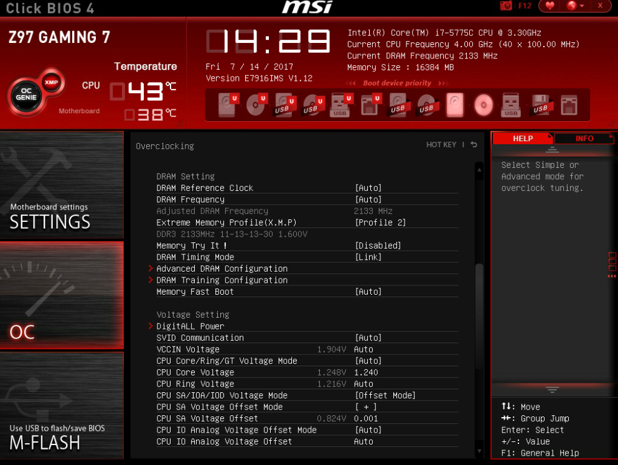Switch to the INFO tab
The width and height of the screenshot is (618, 465).
584,138
